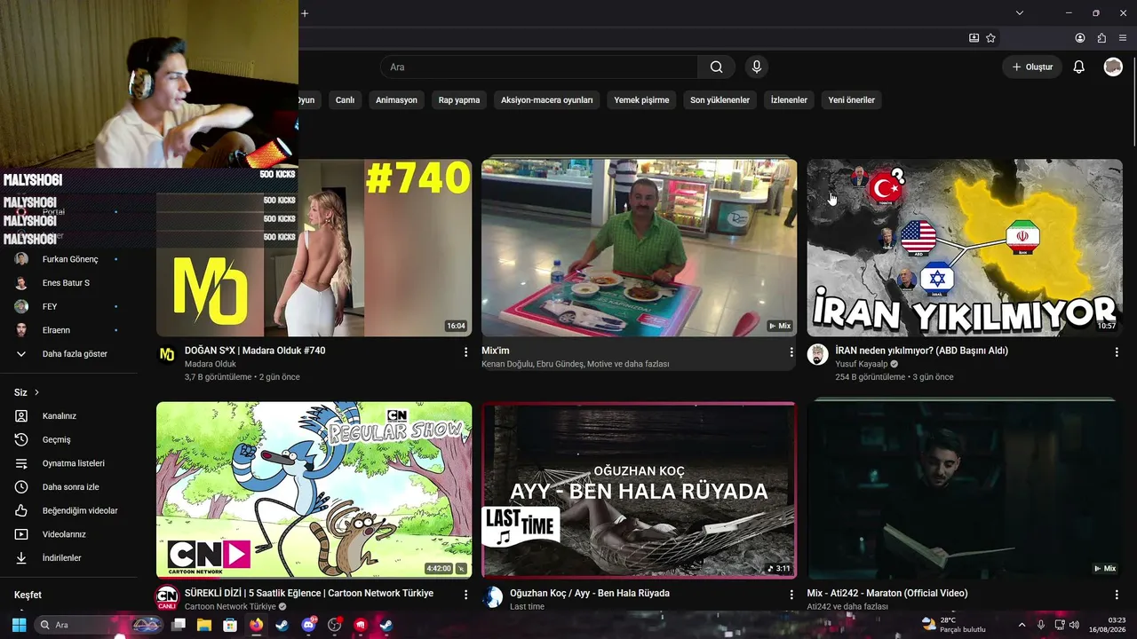Screen dimensions: 1137x639
Task: Play the Regular Show Cartoon Network thumbnail
Action: coord(314,490)
